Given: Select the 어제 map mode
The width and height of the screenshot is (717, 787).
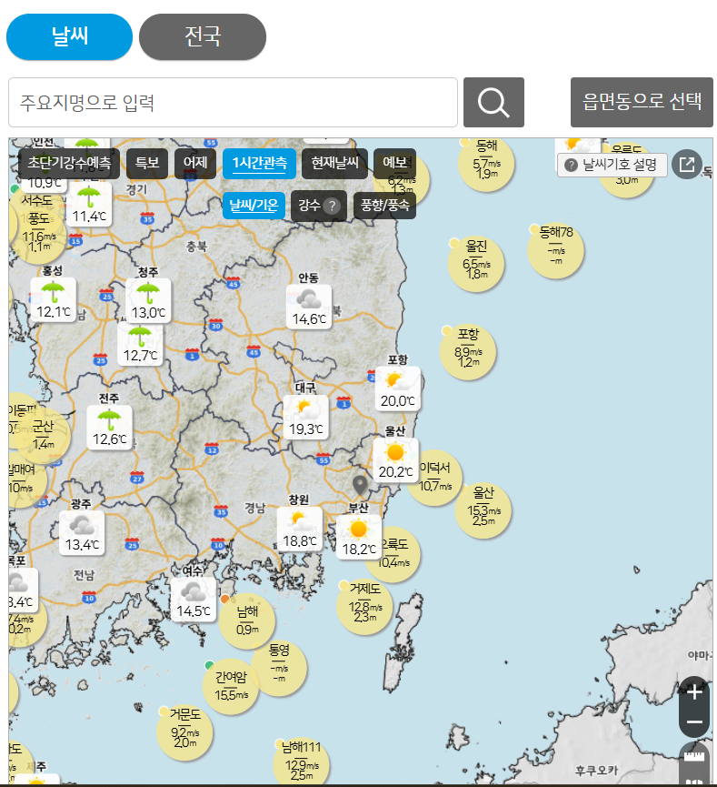Looking at the screenshot, I should 195,163.
